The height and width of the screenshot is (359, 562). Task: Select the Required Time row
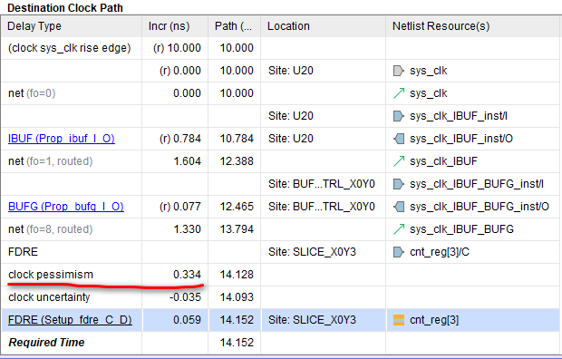[281, 343]
